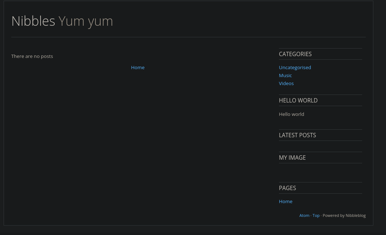Click the There are no posts message
Screen dimensions: 386x235
point(32,56)
